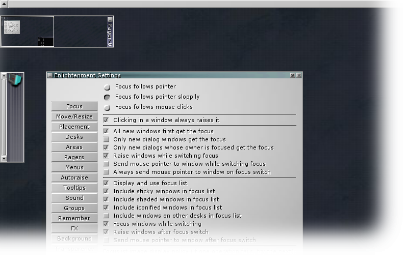
Task: Click the Pager-0 title bar
Action: pyautogui.click(x=110, y=34)
